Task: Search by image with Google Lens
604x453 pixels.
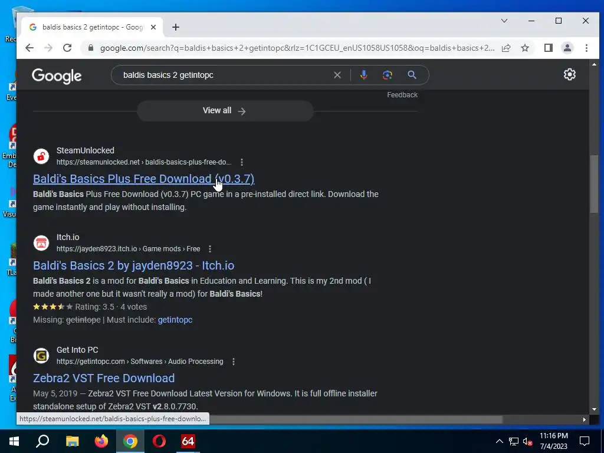Action: (388, 75)
